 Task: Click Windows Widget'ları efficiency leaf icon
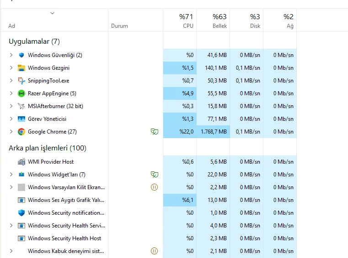click(x=155, y=175)
